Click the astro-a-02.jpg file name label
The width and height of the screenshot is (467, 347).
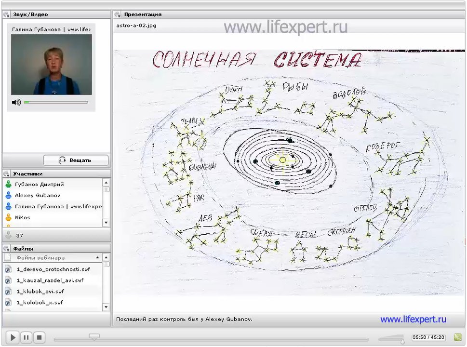136,26
